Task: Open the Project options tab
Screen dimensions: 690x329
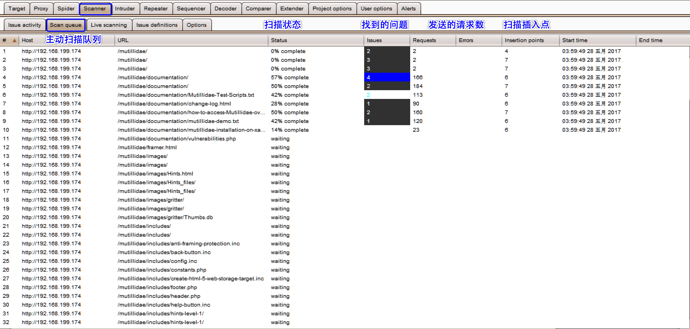Action: [x=332, y=8]
